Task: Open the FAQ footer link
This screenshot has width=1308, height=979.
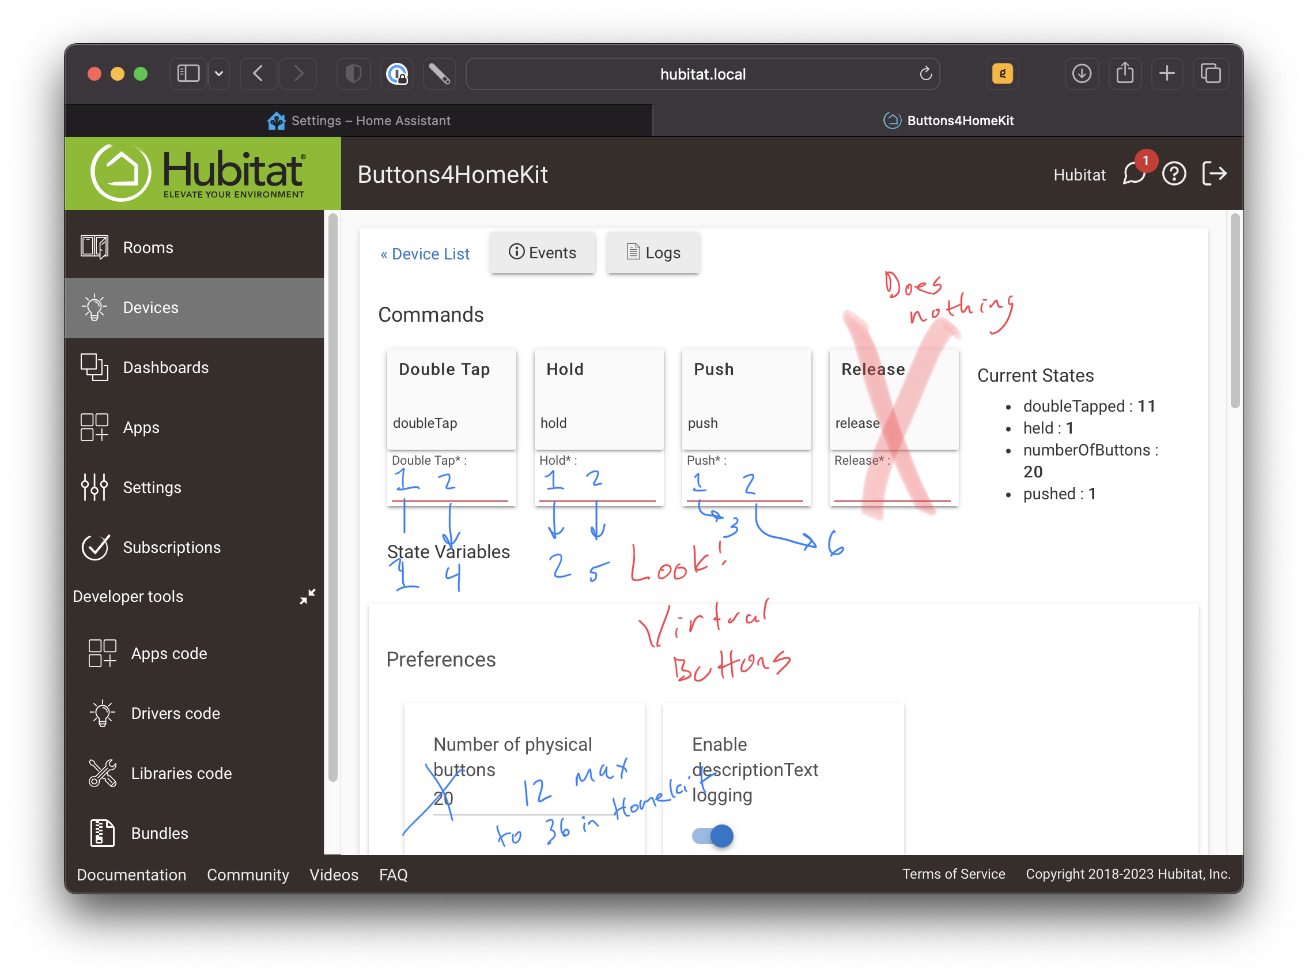Action: tap(393, 874)
